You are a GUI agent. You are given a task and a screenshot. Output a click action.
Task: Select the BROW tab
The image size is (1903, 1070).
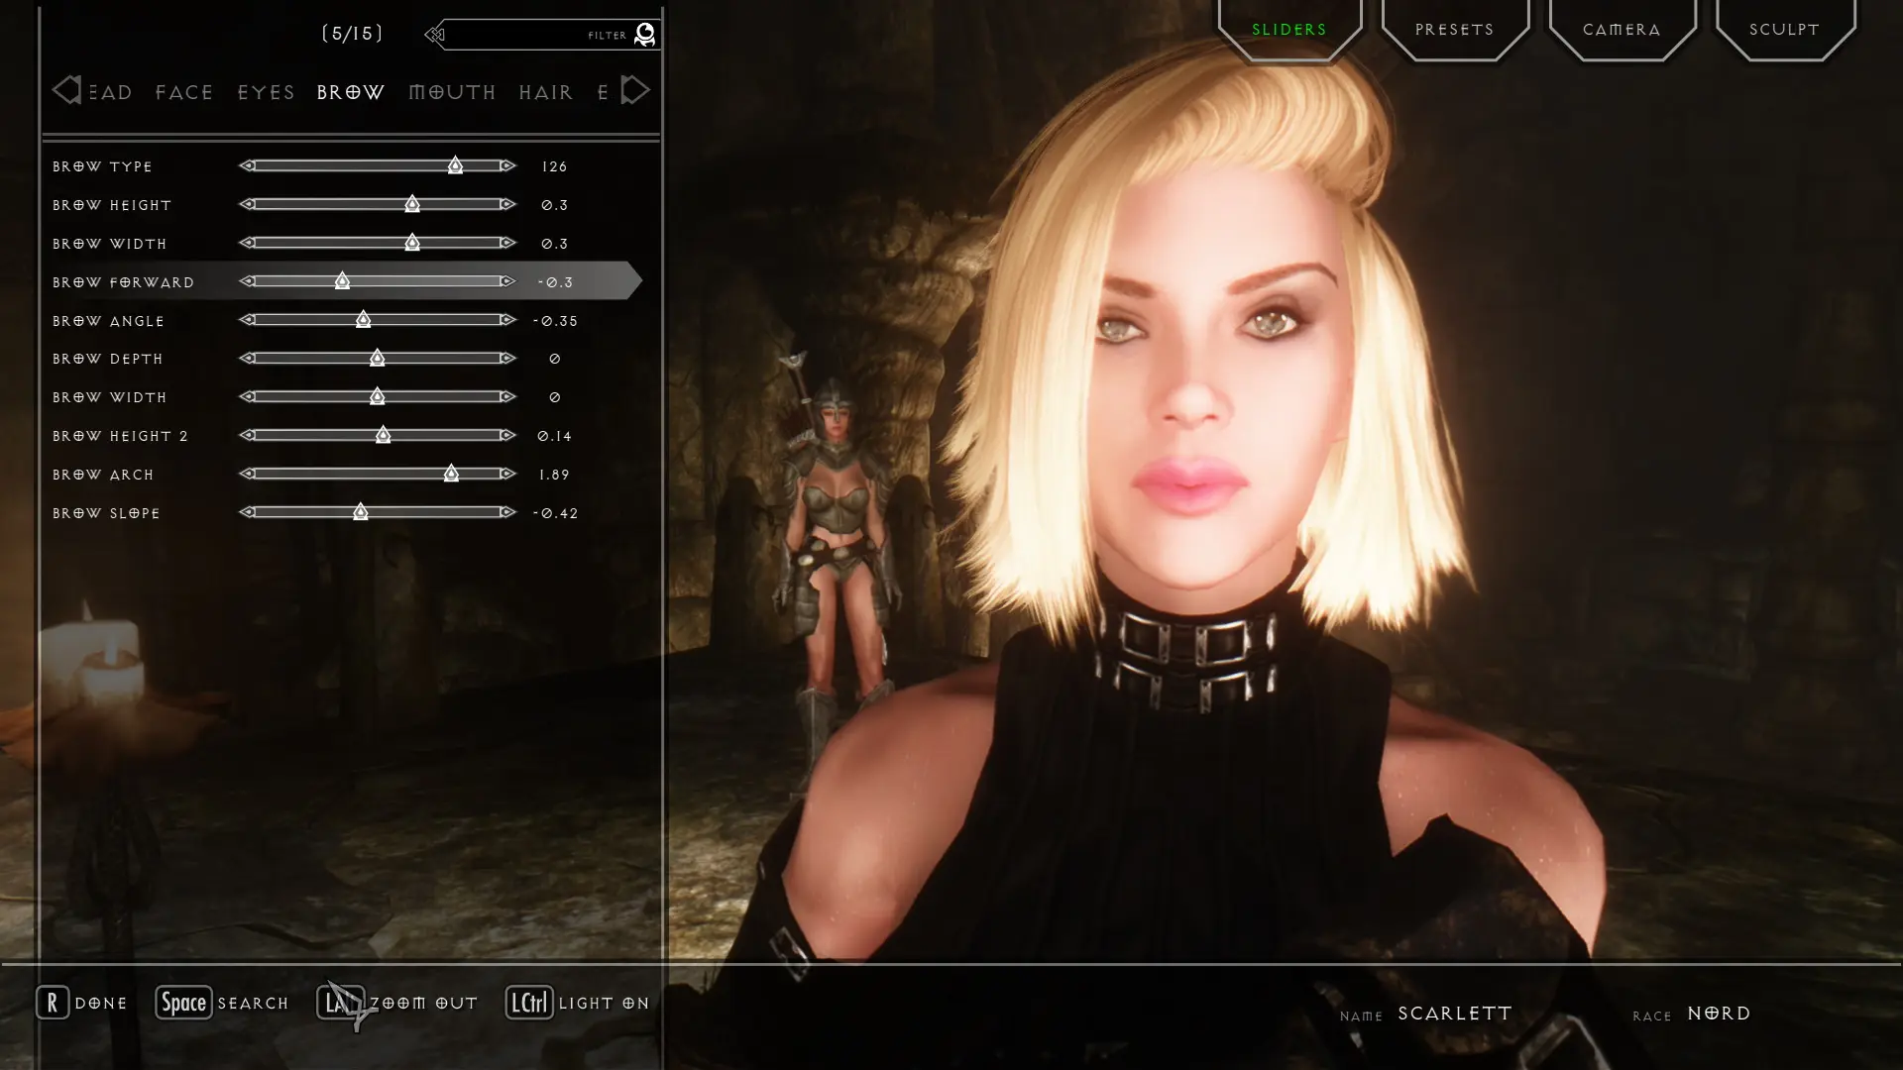click(x=349, y=91)
